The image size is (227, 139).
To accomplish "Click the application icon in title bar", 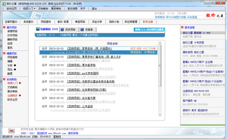I will [4, 4].
